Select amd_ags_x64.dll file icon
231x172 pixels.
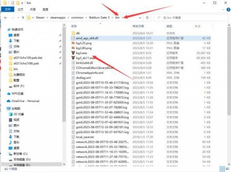click(x=73, y=38)
